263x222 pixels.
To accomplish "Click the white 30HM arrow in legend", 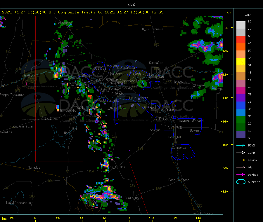I will [x=241, y=153].
